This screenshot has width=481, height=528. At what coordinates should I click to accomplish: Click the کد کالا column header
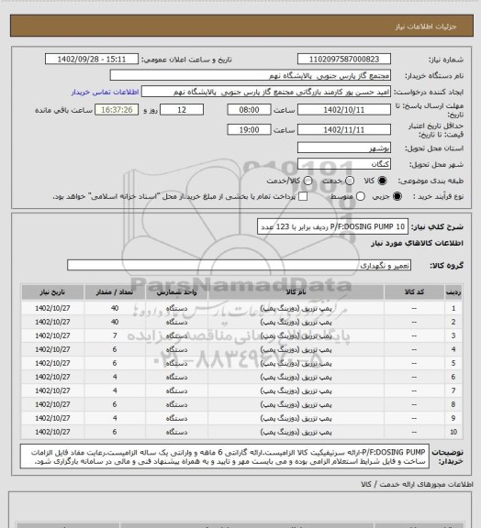[x=414, y=292]
